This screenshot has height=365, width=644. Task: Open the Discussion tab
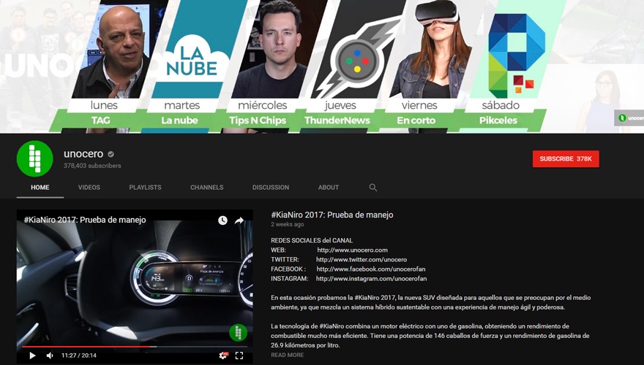click(x=271, y=187)
